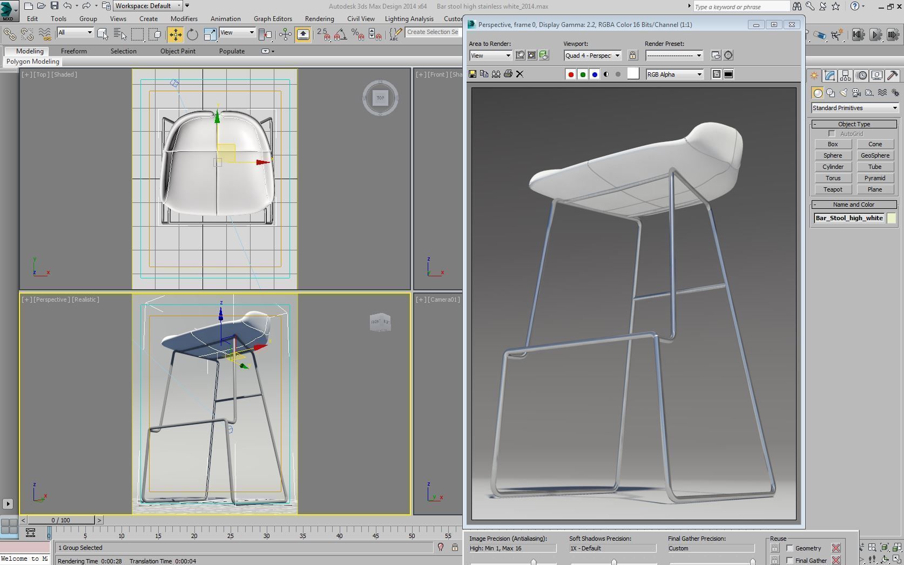Open the Render Preset dropdown

tap(674, 56)
